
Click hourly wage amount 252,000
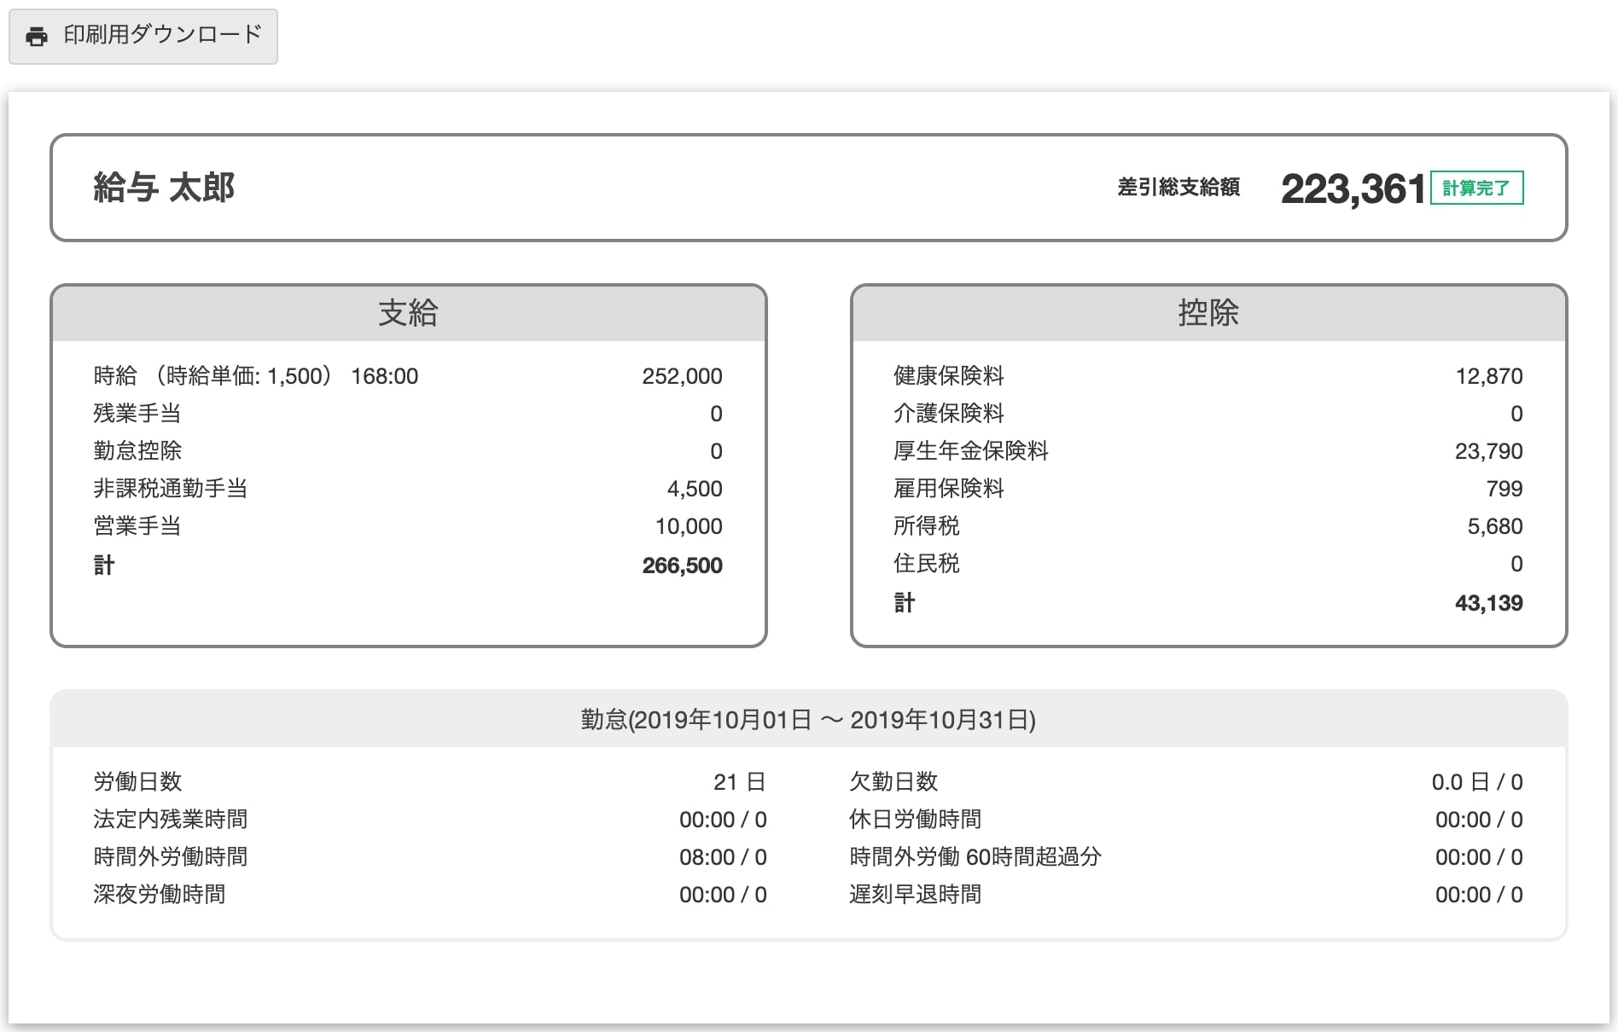pyautogui.click(x=682, y=376)
